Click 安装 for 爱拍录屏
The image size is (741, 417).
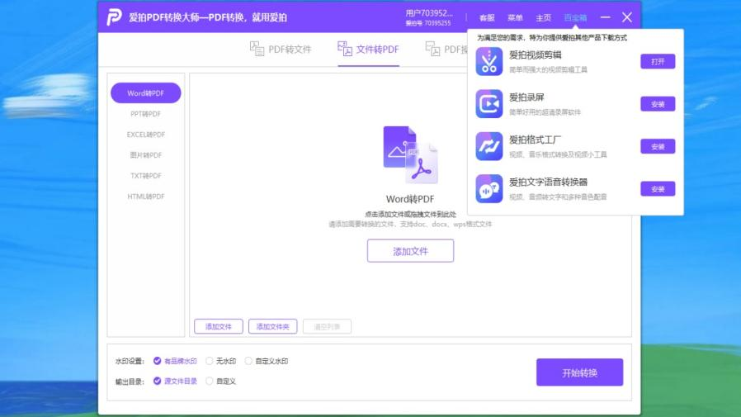tap(658, 104)
